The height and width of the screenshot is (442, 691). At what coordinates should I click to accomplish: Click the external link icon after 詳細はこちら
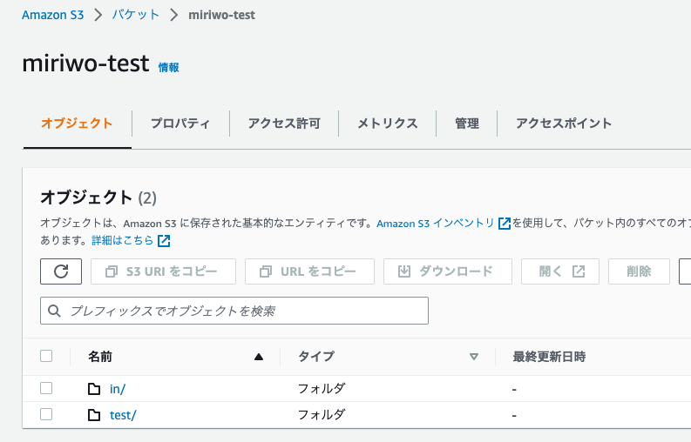coord(164,241)
